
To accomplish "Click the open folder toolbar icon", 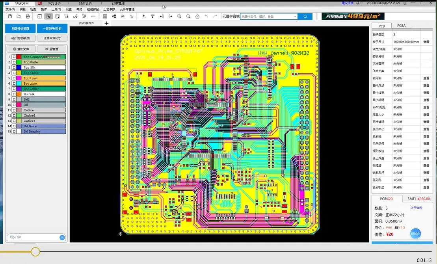I will [x=19, y=17].
